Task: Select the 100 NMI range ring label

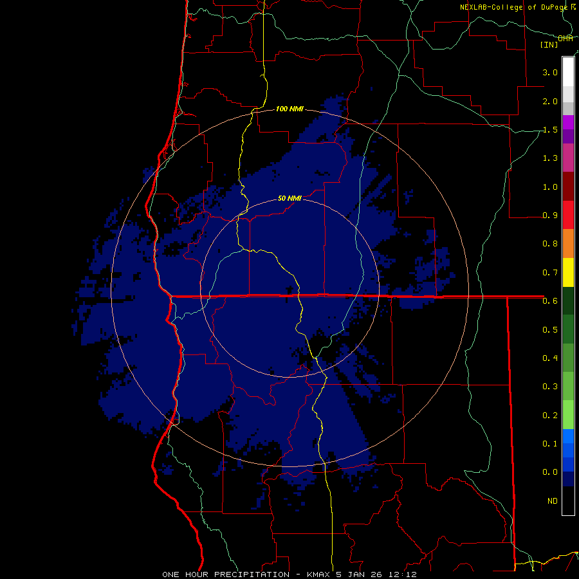Action: tap(290, 109)
